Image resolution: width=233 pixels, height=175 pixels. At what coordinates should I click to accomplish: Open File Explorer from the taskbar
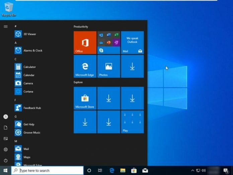(123, 171)
